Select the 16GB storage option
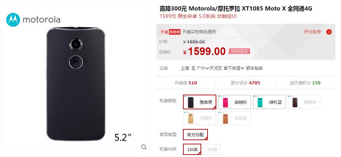Screen dimensions: 341x157 click(192, 149)
